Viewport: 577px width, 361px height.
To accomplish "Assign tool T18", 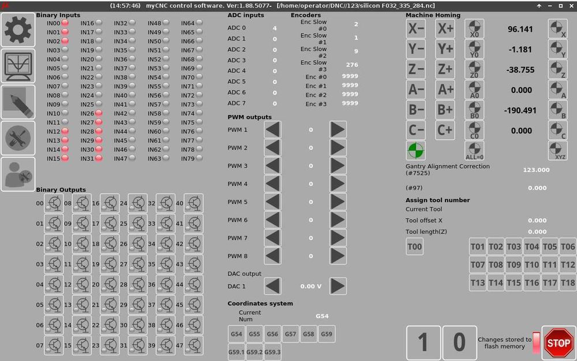I will click(568, 282).
